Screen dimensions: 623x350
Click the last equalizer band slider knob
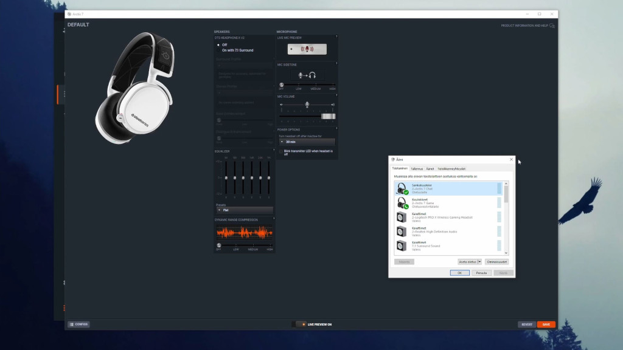click(269, 178)
